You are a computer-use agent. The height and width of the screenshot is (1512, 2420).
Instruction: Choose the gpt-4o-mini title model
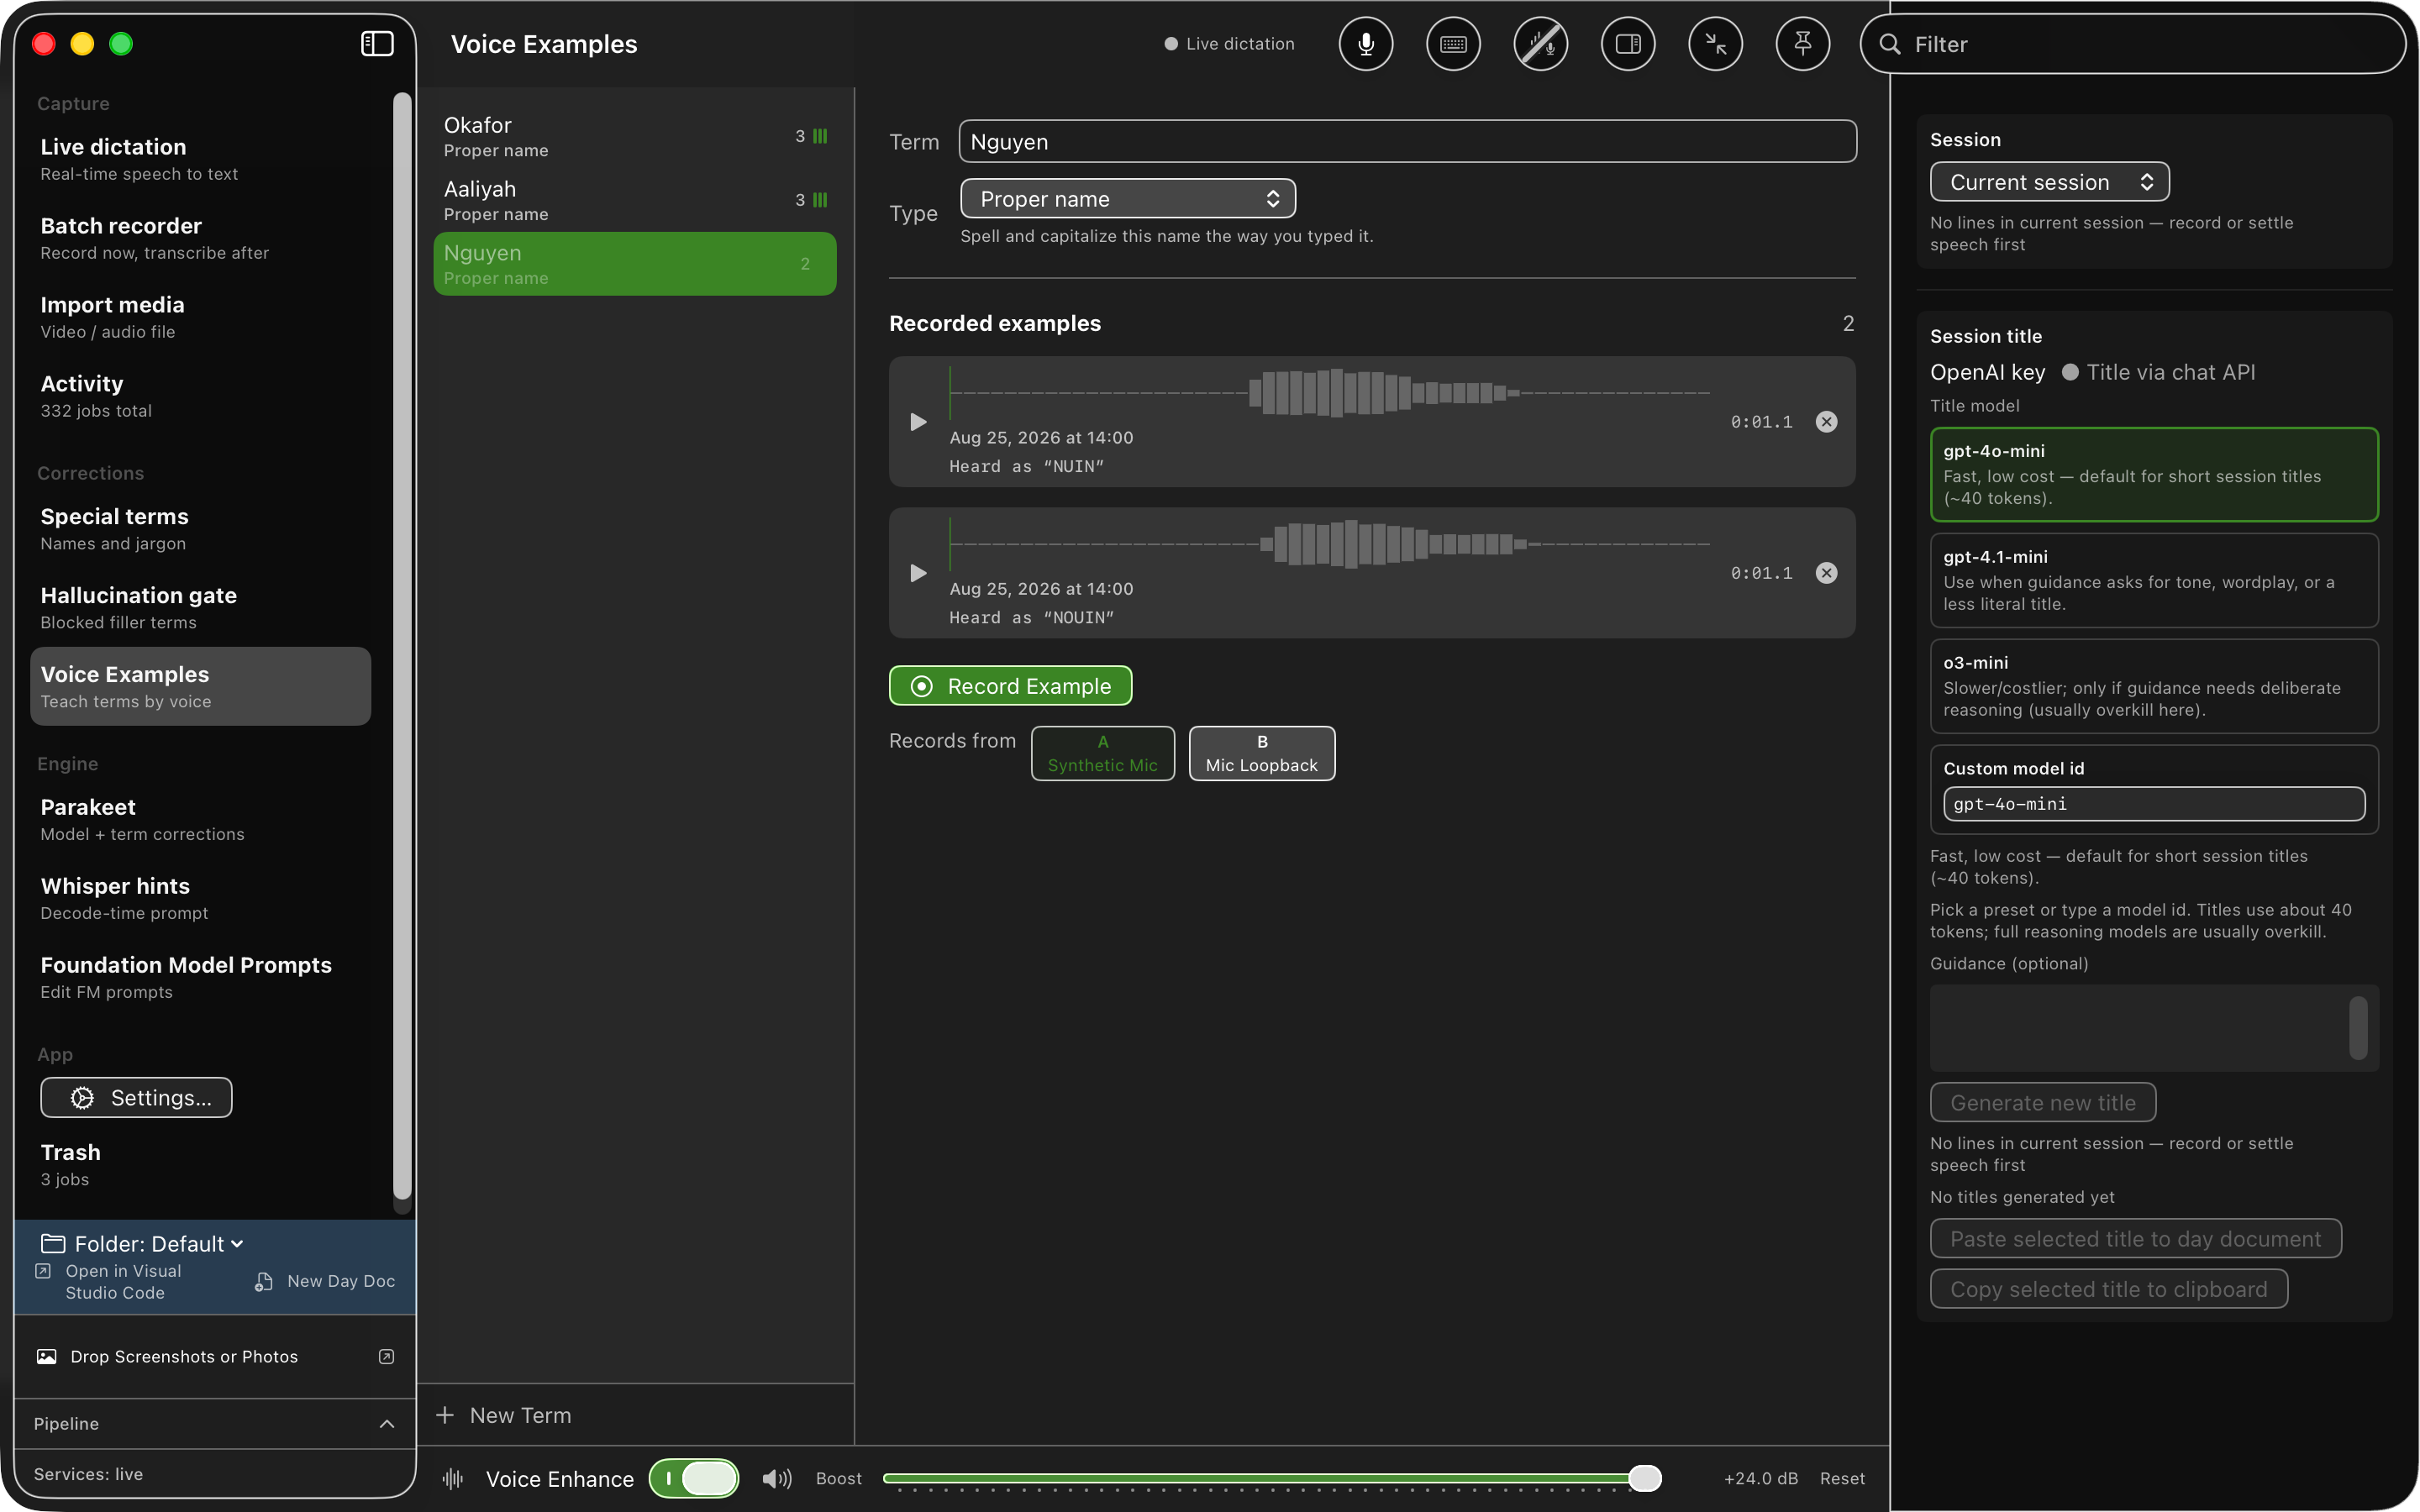click(2154, 475)
